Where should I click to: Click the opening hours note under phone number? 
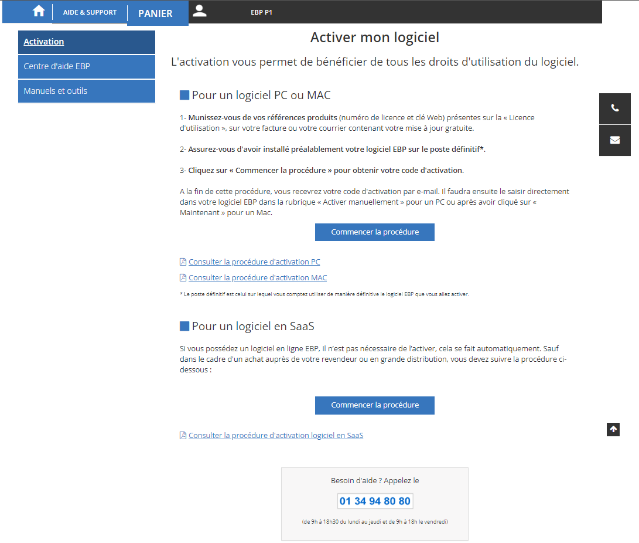pos(375,522)
